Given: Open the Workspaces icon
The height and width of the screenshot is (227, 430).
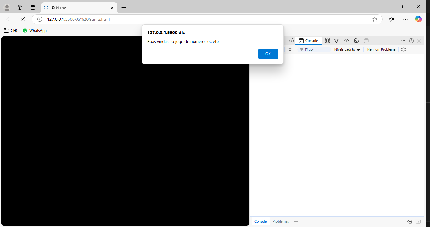Looking at the screenshot, I should click(20, 8).
